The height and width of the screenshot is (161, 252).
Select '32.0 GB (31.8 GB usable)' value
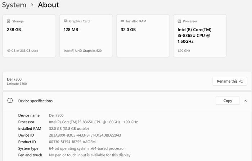(69, 129)
